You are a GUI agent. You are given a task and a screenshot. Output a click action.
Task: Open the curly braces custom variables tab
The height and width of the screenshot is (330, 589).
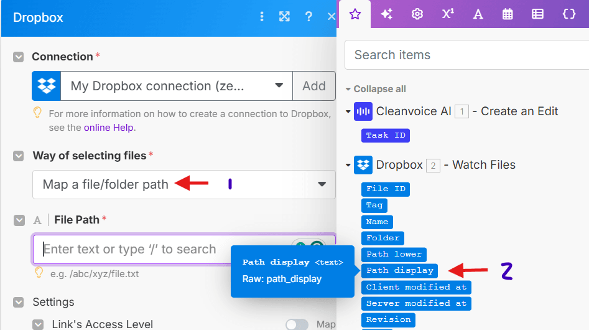(x=568, y=14)
